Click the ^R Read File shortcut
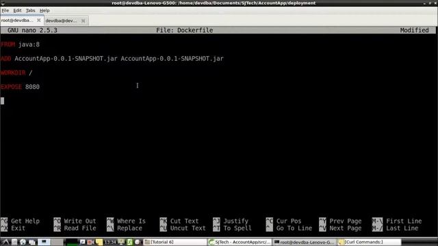The width and height of the screenshot is (438, 246). click(x=75, y=228)
